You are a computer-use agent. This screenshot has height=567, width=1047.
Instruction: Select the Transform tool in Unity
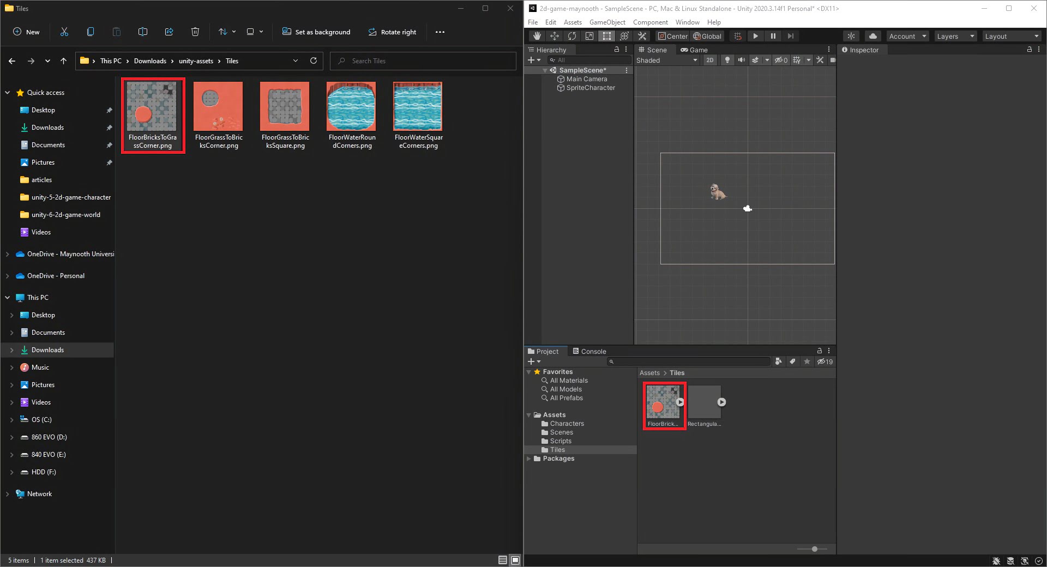tap(624, 36)
